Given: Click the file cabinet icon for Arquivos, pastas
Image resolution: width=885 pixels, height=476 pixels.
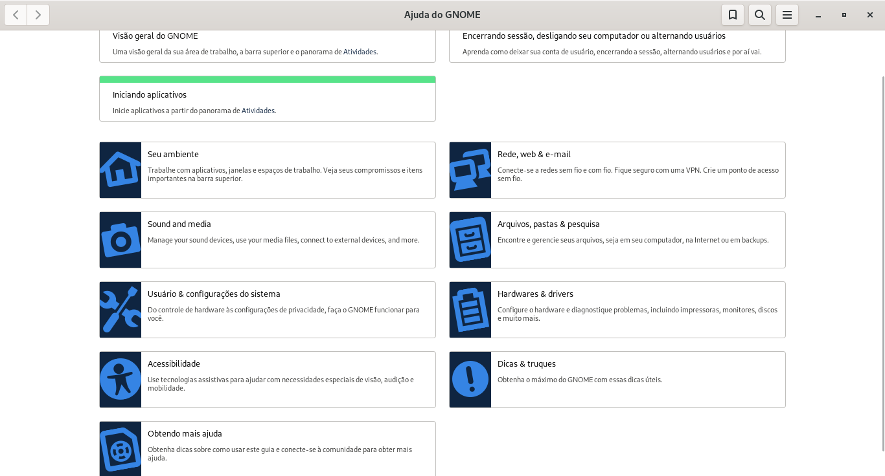Looking at the screenshot, I should click(470, 240).
